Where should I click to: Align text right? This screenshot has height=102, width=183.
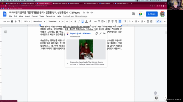(116, 22)
